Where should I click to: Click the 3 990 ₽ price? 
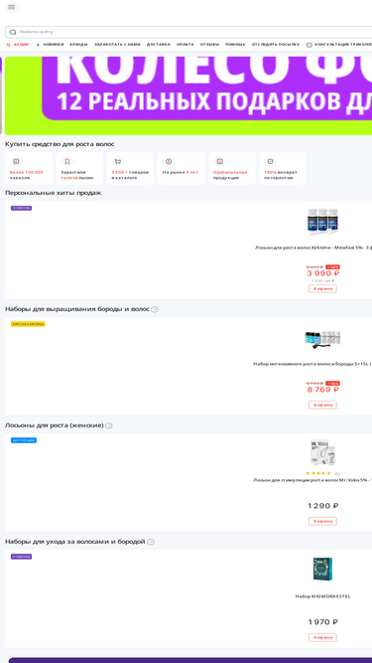tap(323, 273)
